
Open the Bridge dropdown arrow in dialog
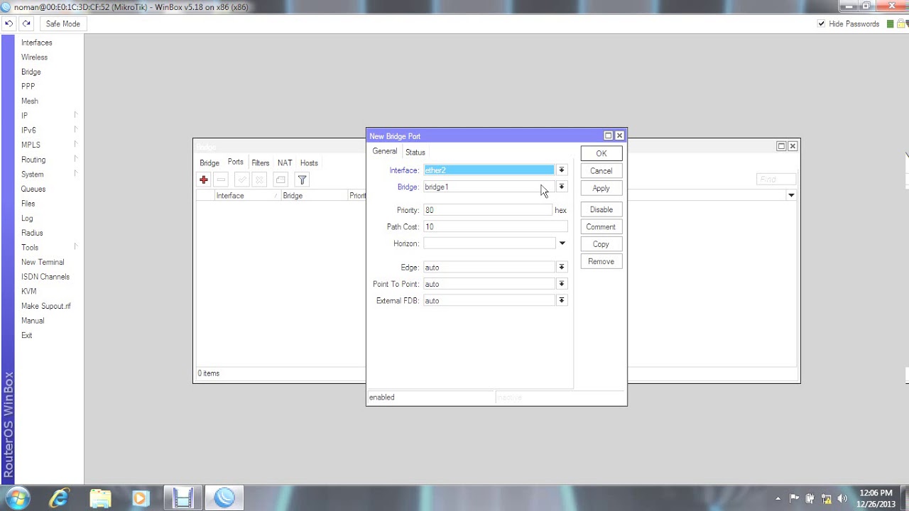point(562,187)
